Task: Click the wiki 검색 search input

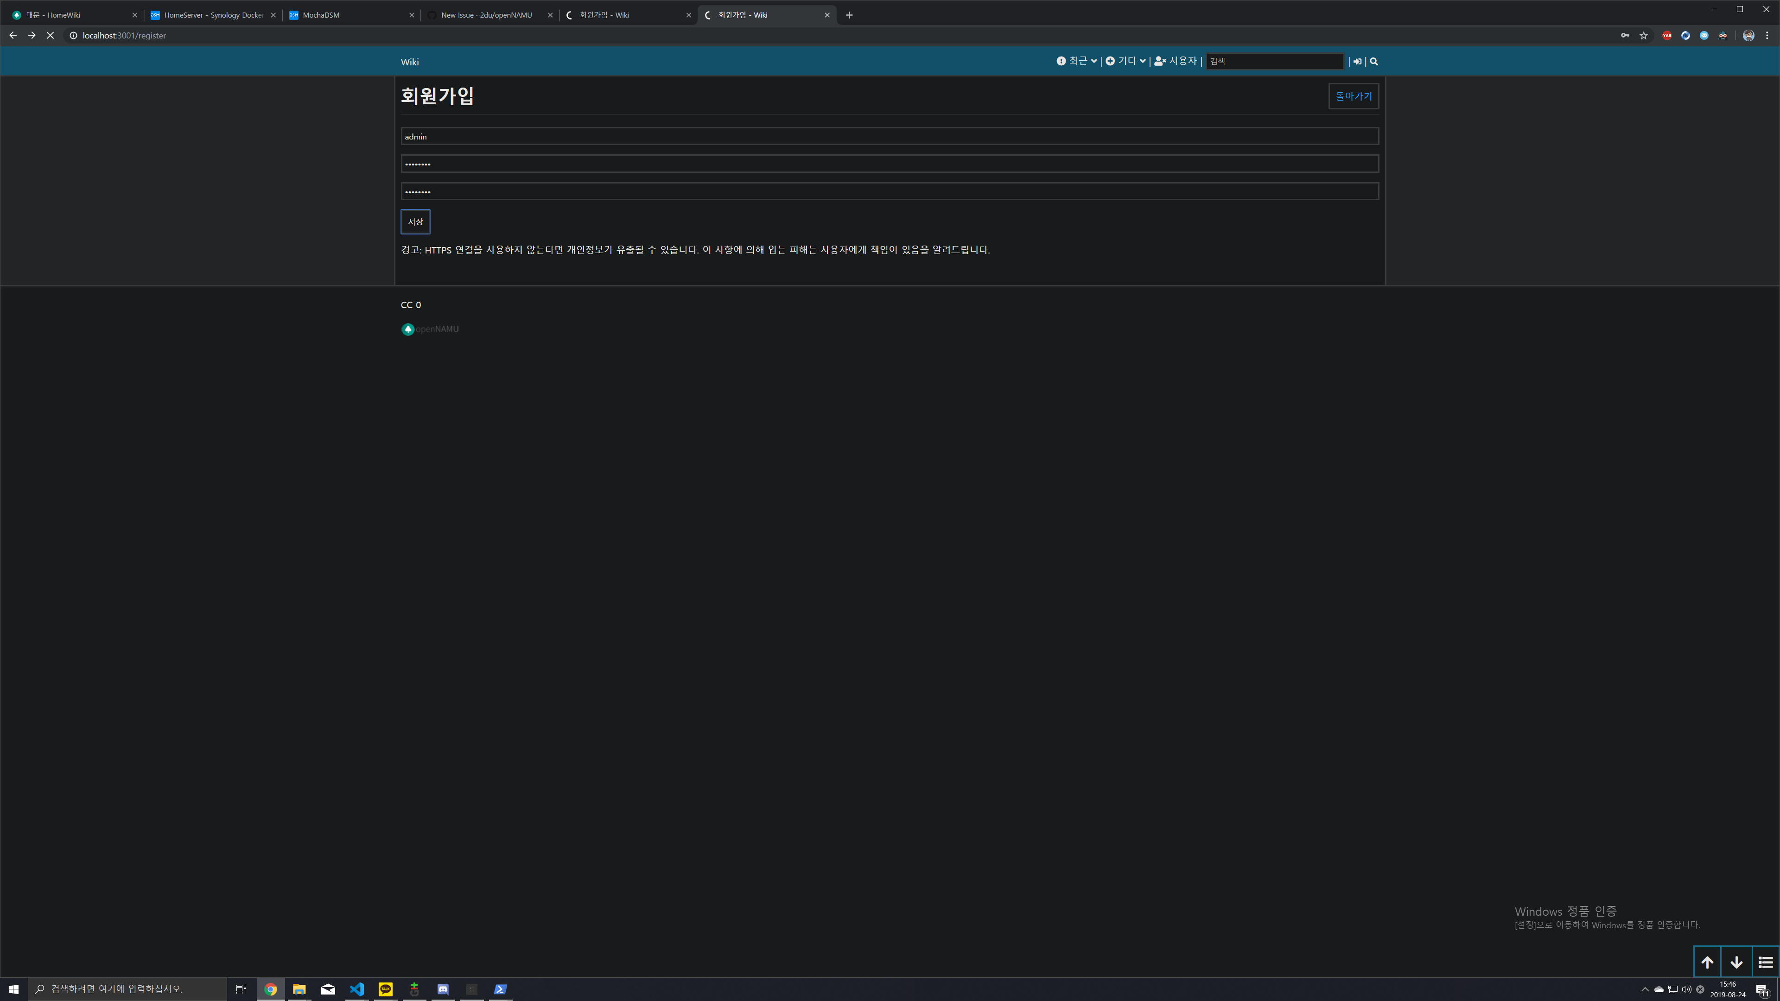Action: point(1275,62)
